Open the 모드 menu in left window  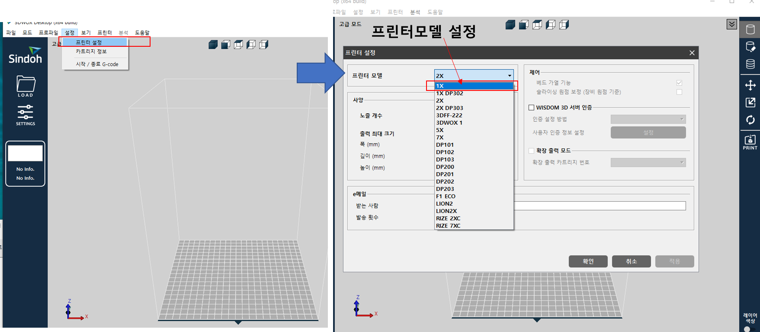point(27,32)
